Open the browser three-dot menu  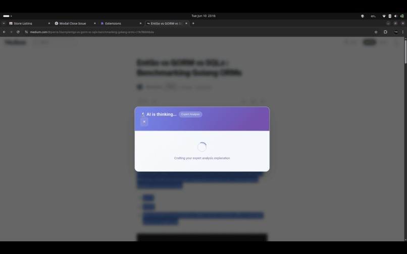[x=402, y=32]
